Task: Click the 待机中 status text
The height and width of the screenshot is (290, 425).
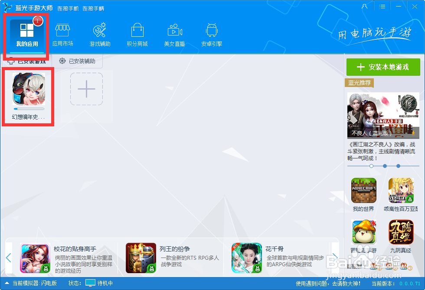Action: pyautogui.click(x=105, y=283)
